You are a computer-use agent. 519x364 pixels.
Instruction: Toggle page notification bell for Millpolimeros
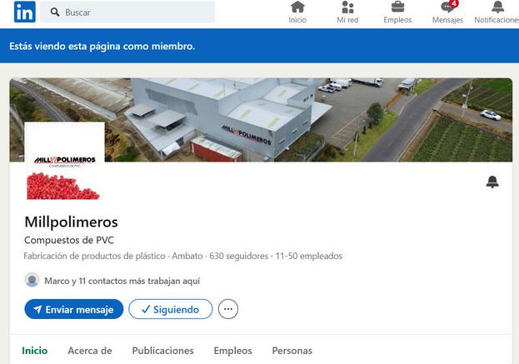(x=492, y=182)
